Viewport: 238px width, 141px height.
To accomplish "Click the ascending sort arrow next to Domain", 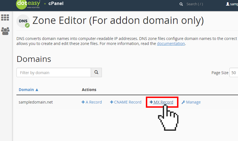I will [x=37, y=90].
